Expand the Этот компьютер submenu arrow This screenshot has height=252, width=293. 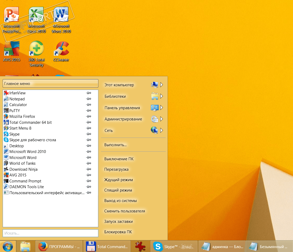162,85
